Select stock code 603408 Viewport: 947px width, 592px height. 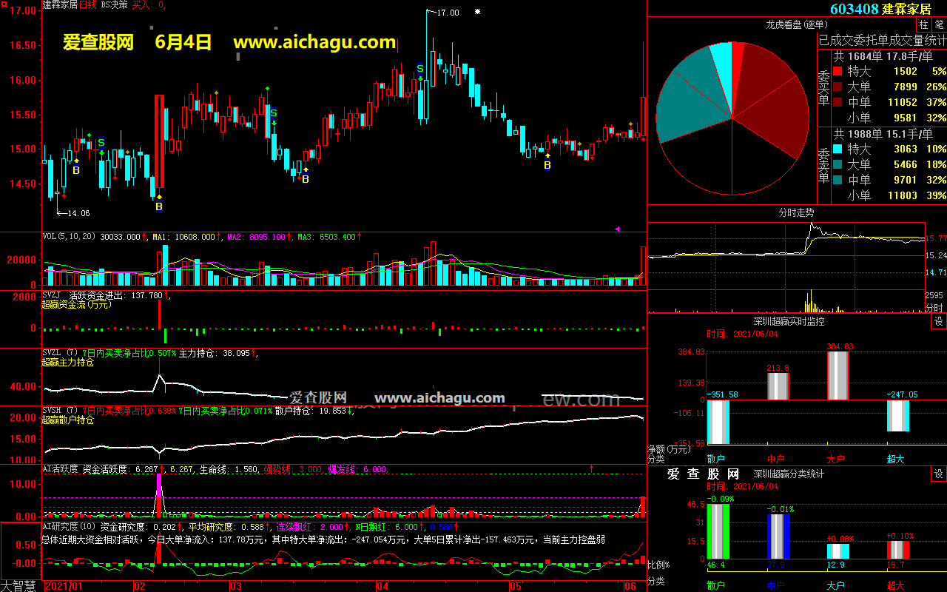click(855, 9)
